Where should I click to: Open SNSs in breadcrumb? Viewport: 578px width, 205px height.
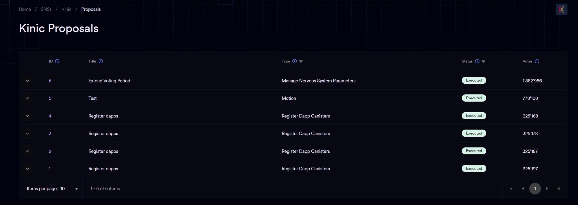(46, 9)
